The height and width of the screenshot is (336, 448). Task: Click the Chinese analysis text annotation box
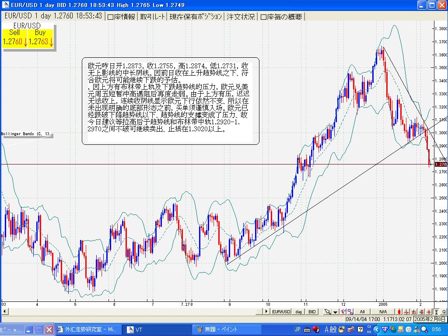click(x=170, y=101)
